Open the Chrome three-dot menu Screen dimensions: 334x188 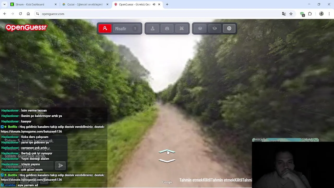(x=329, y=14)
